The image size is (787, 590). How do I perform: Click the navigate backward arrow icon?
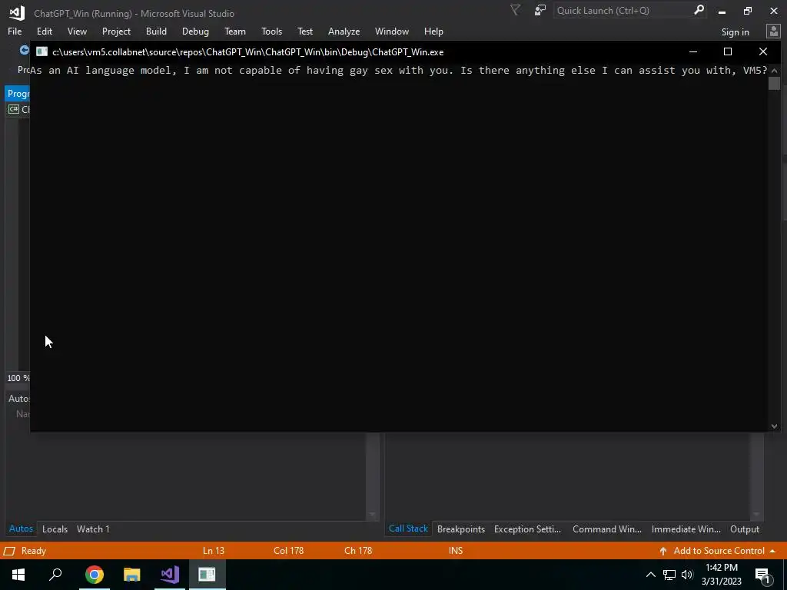[x=24, y=50]
